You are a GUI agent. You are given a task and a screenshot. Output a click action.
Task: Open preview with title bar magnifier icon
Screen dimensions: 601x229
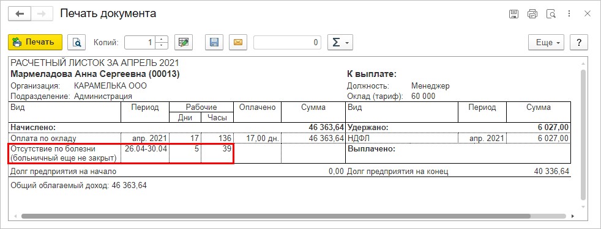click(x=551, y=14)
